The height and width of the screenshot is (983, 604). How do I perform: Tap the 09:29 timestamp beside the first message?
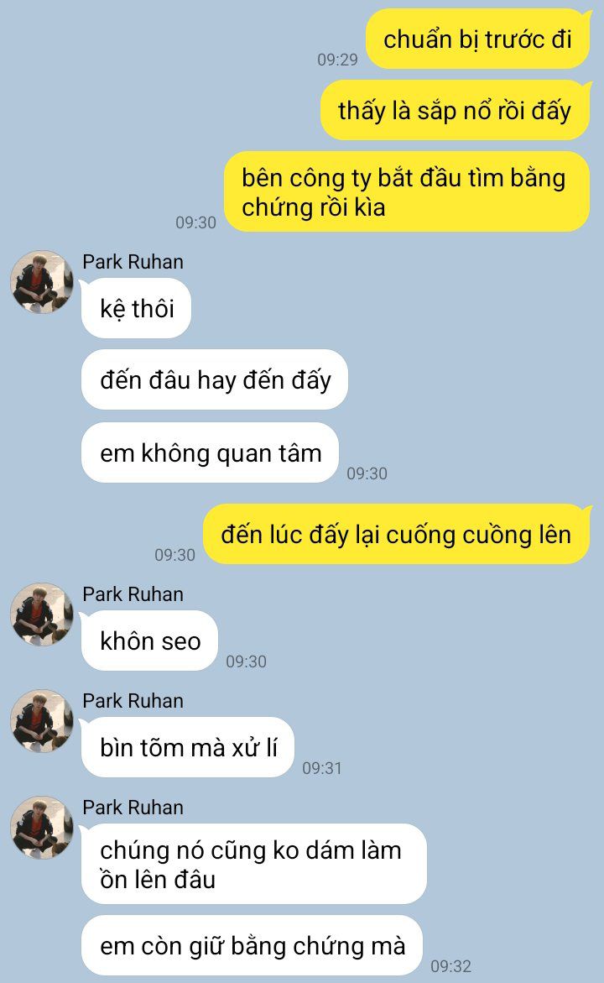pyautogui.click(x=337, y=60)
